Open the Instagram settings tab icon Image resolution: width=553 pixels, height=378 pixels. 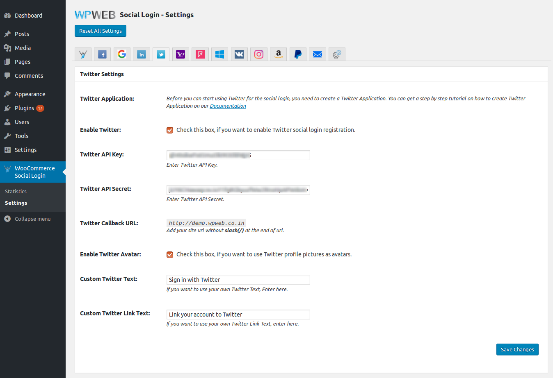click(259, 54)
